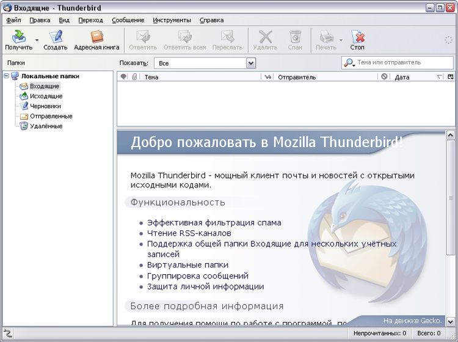
Task: Click the junk status column header icon
Action: click(x=384, y=76)
